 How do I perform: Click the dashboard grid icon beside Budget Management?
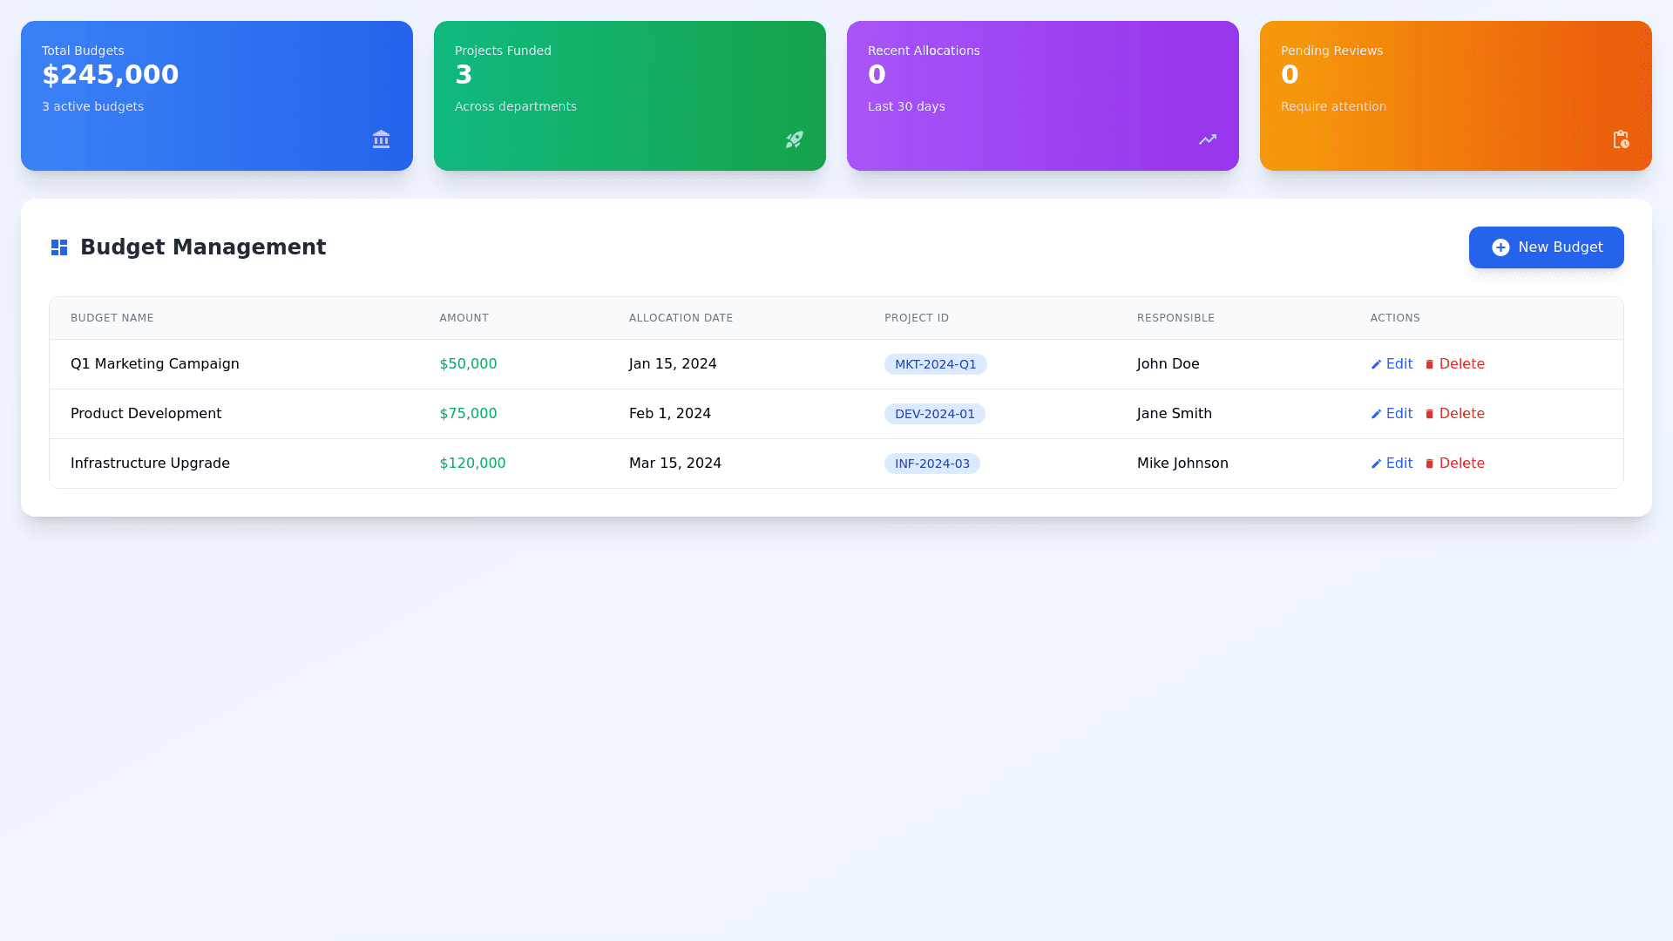click(59, 247)
